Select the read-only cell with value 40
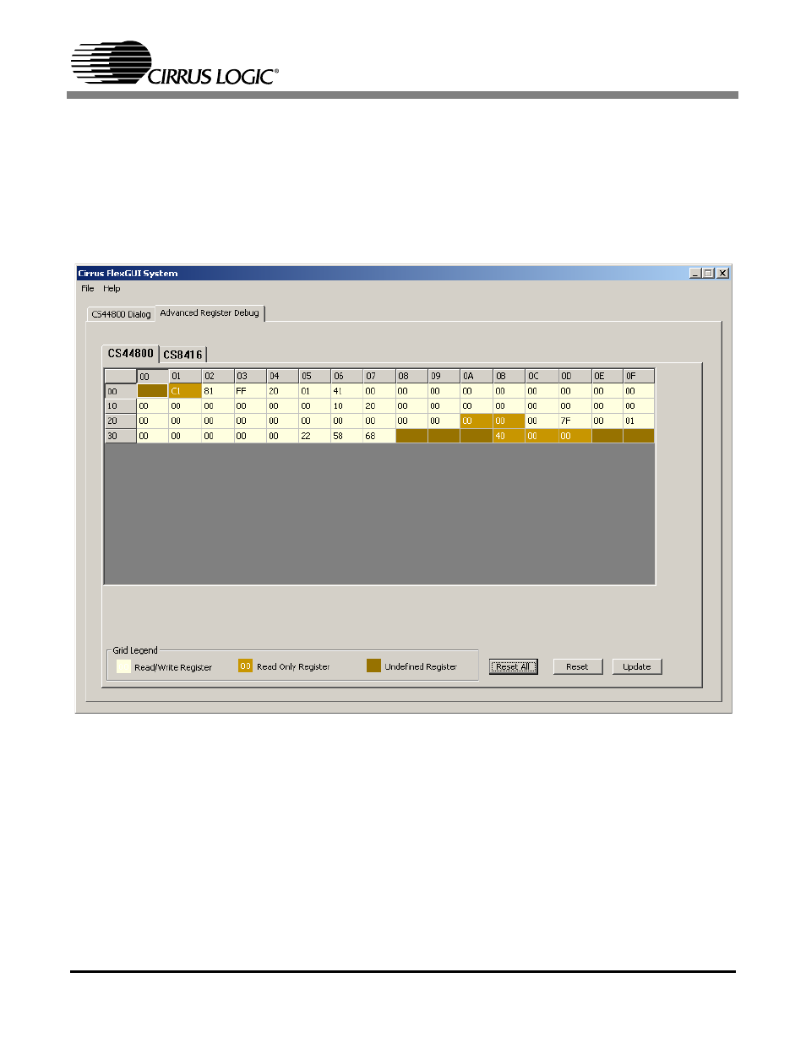The width and height of the screenshot is (806, 1043). click(x=509, y=436)
